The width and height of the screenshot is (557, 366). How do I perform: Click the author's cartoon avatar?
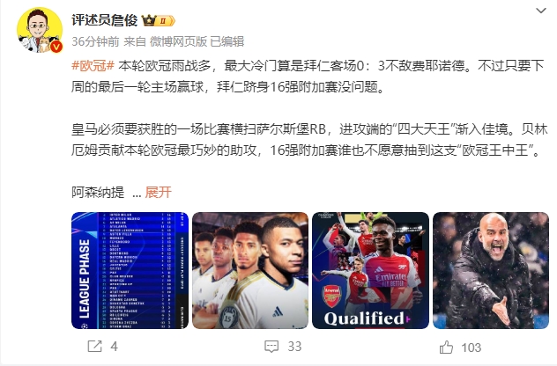[40, 30]
